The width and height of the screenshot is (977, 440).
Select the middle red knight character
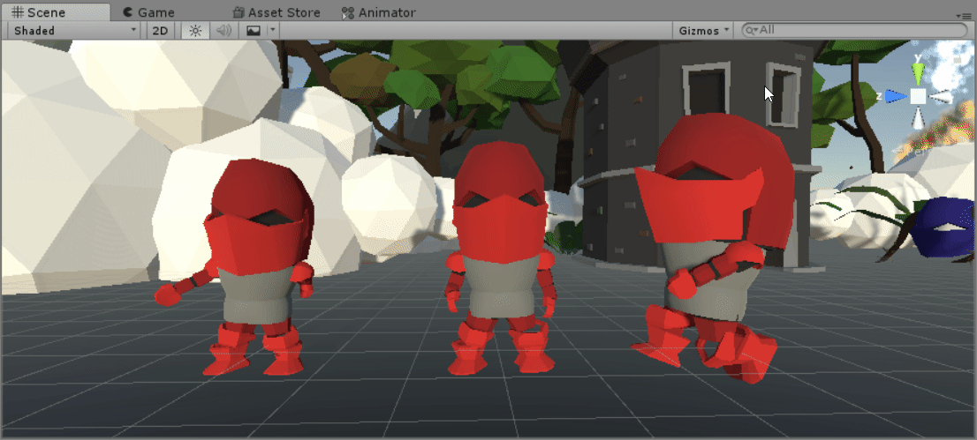(x=500, y=258)
